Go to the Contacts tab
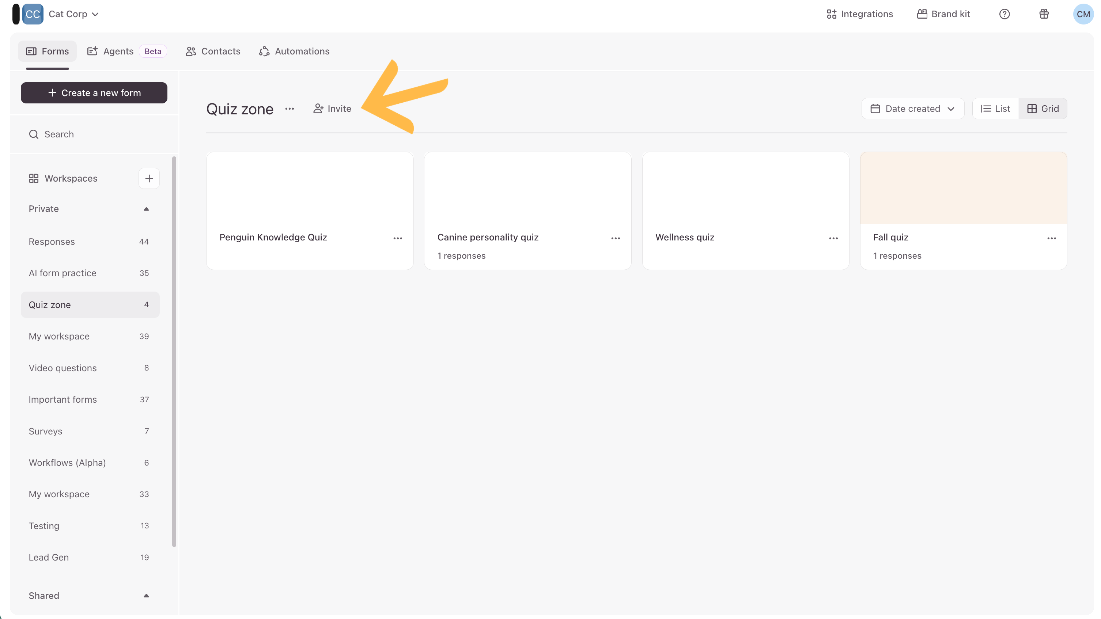1101x619 pixels. click(213, 51)
